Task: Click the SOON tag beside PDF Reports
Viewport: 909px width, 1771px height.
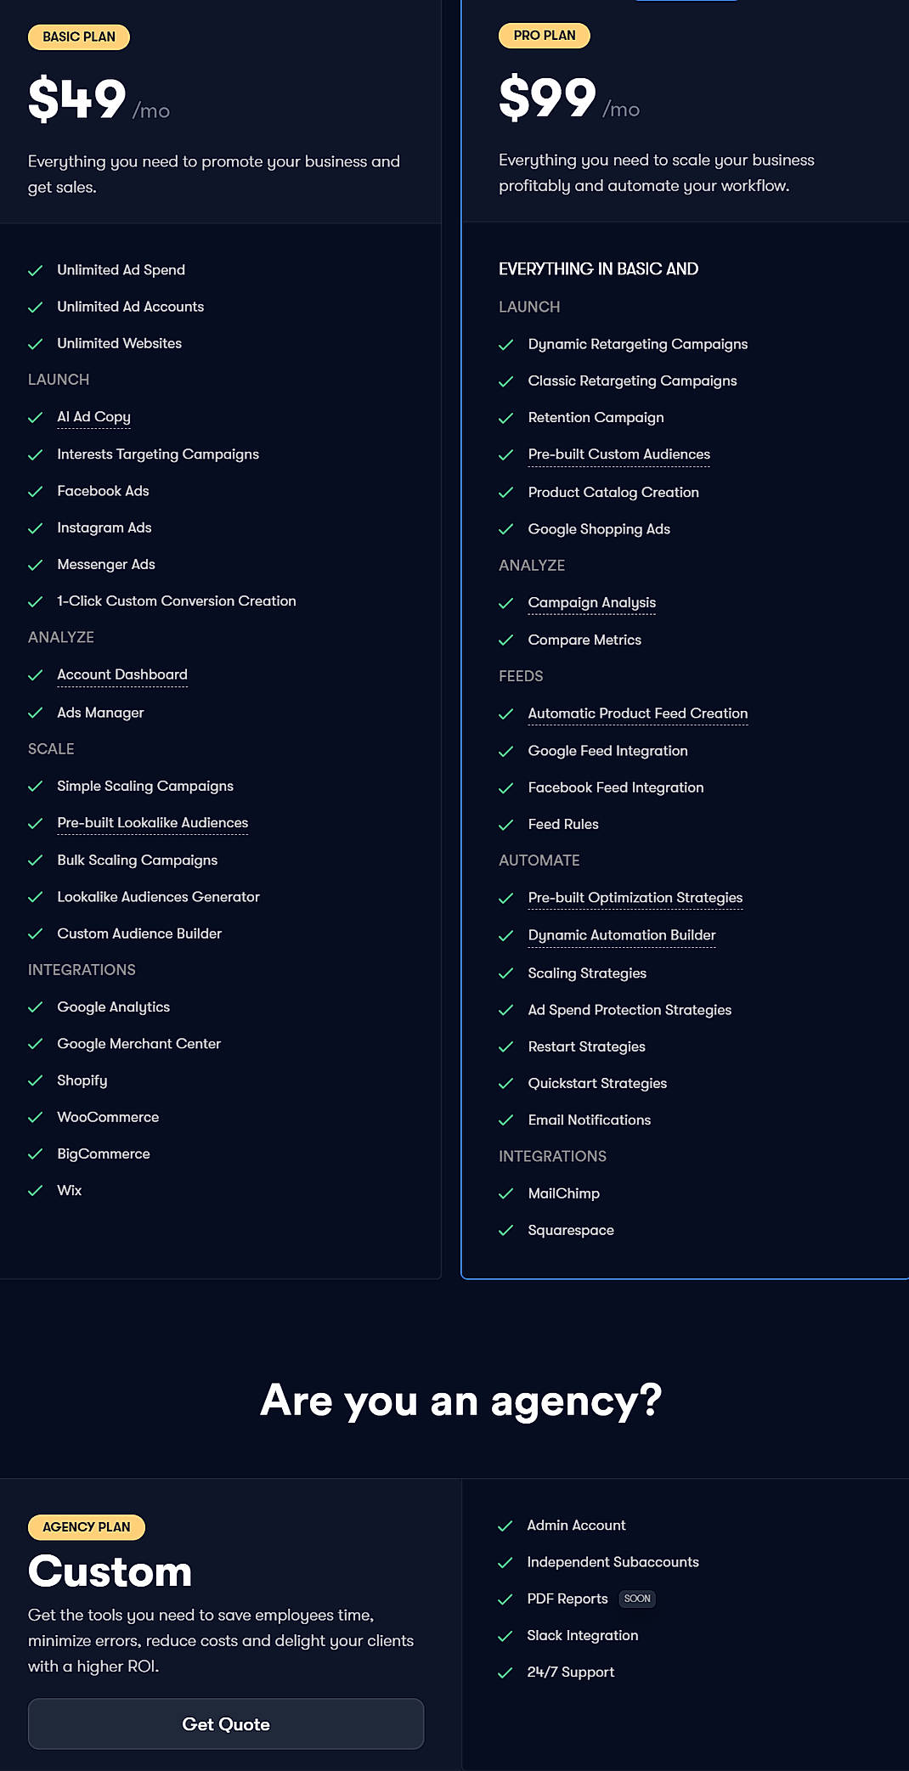Action: click(637, 1599)
